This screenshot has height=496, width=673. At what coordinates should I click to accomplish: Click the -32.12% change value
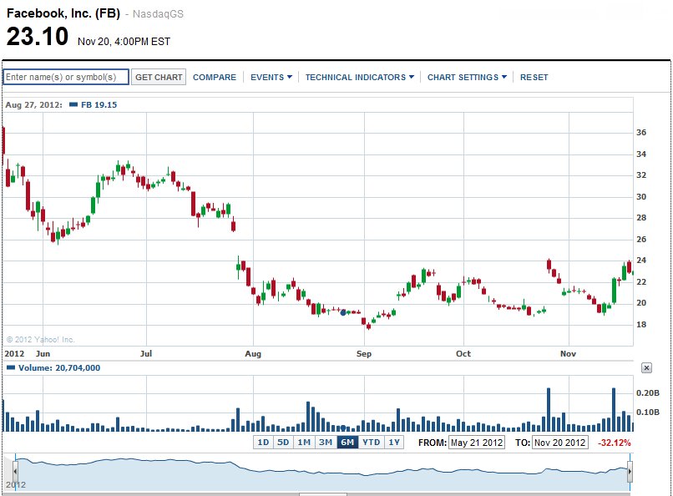(615, 443)
